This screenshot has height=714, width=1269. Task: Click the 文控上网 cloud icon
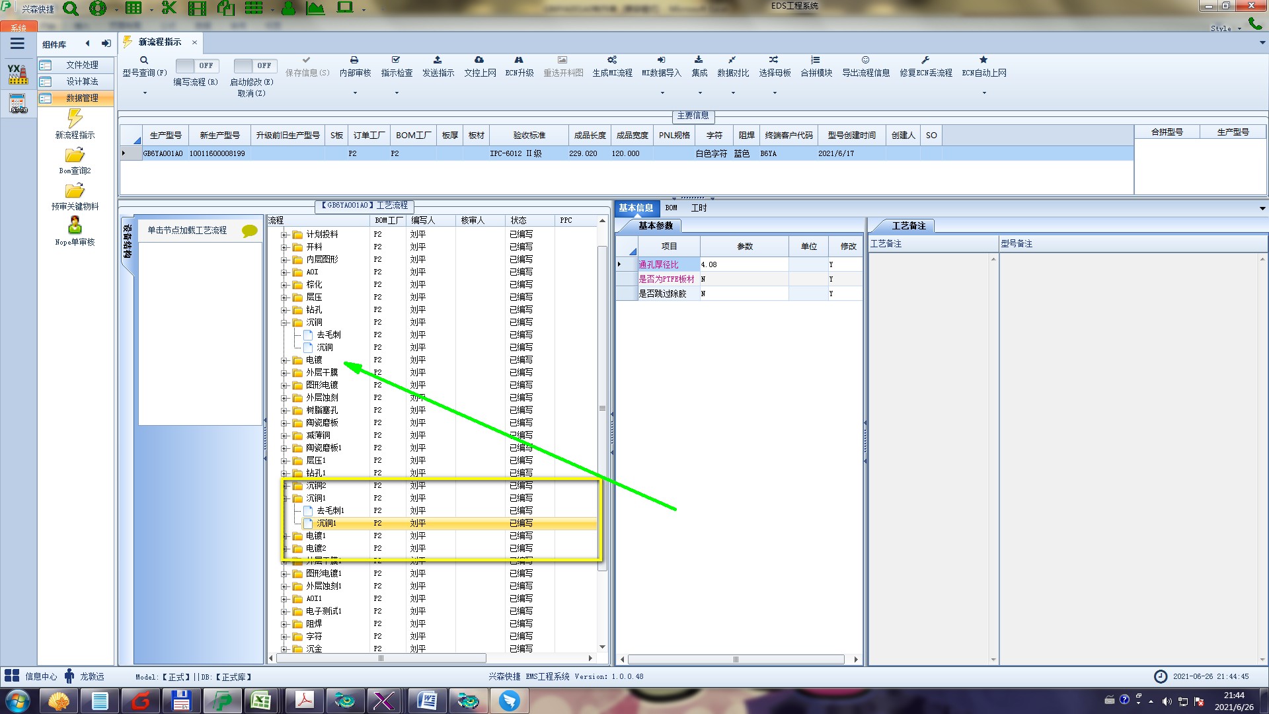coord(479,60)
